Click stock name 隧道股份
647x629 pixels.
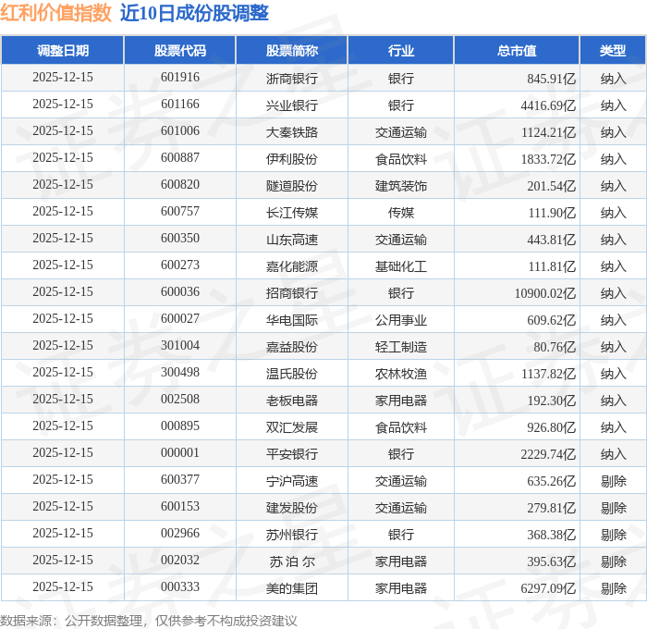[292, 185]
